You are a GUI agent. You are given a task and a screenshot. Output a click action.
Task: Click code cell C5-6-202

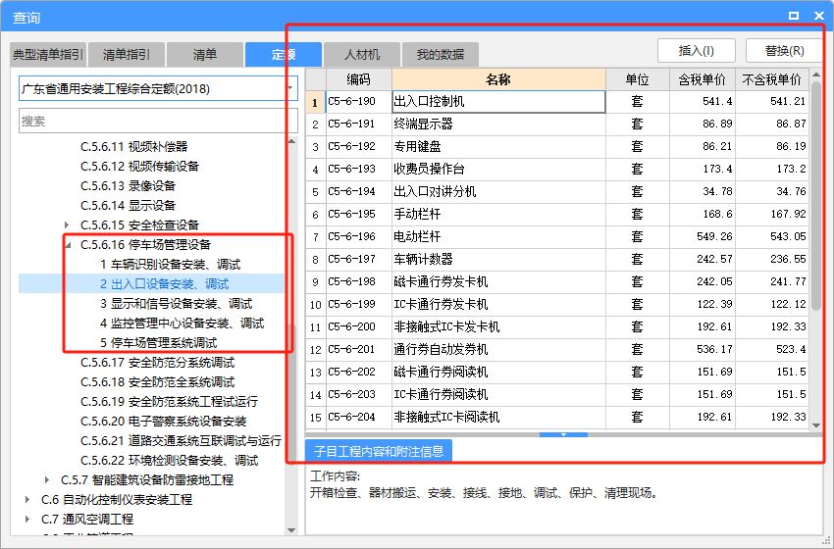(x=358, y=373)
